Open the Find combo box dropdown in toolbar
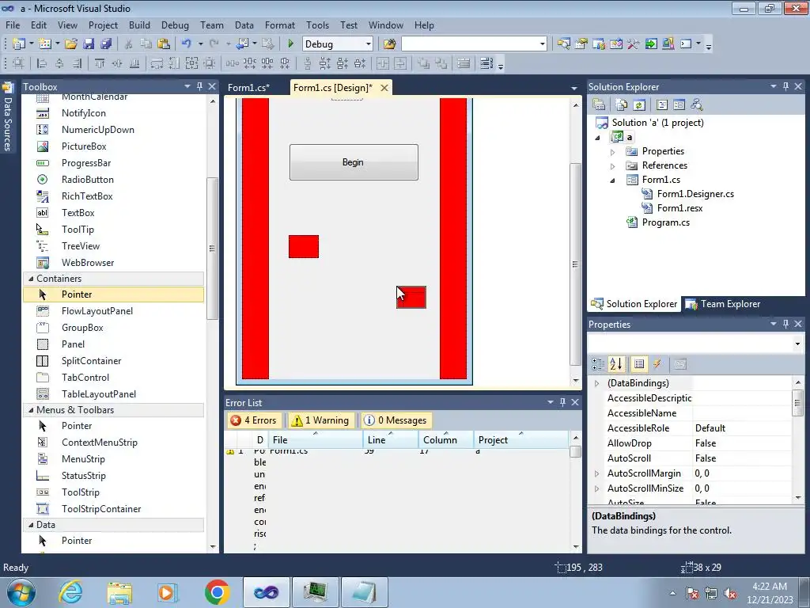 (543, 44)
